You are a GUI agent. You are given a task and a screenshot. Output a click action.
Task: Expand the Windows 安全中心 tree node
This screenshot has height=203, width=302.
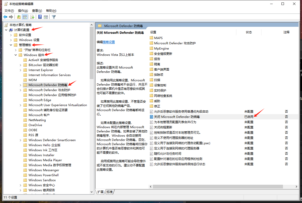(x=20, y=185)
